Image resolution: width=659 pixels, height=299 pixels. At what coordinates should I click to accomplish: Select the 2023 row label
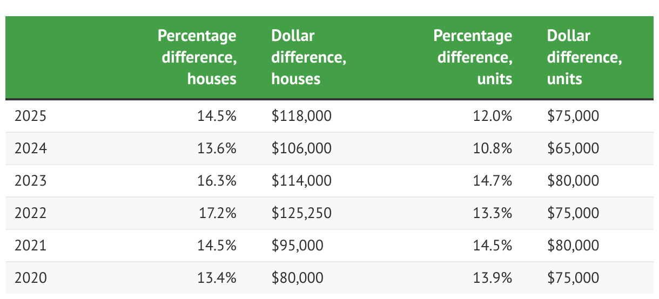pyautogui.click(x=31, y=181)
